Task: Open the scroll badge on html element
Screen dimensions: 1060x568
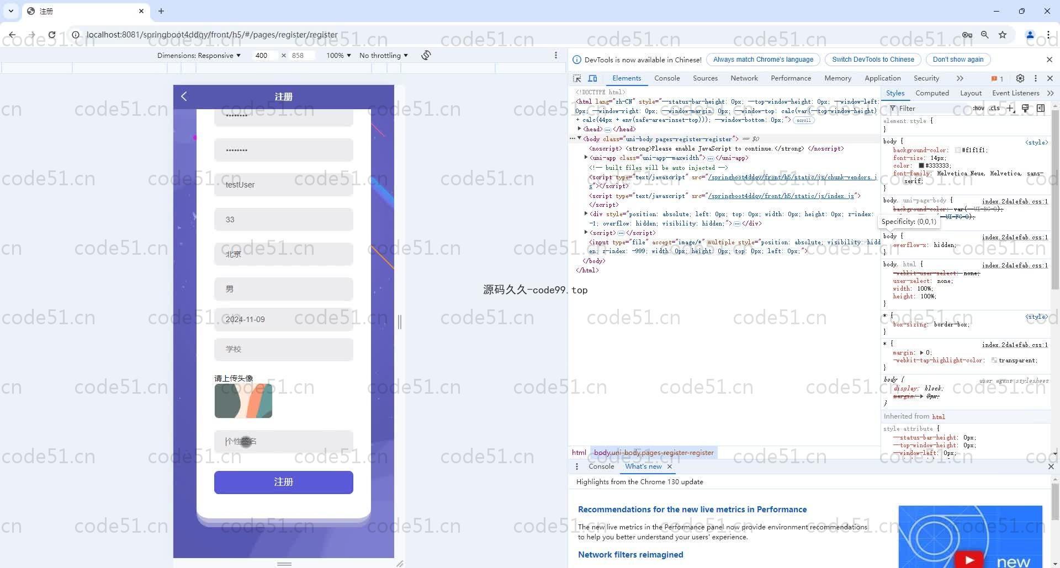Action: [x=804, y=120]
